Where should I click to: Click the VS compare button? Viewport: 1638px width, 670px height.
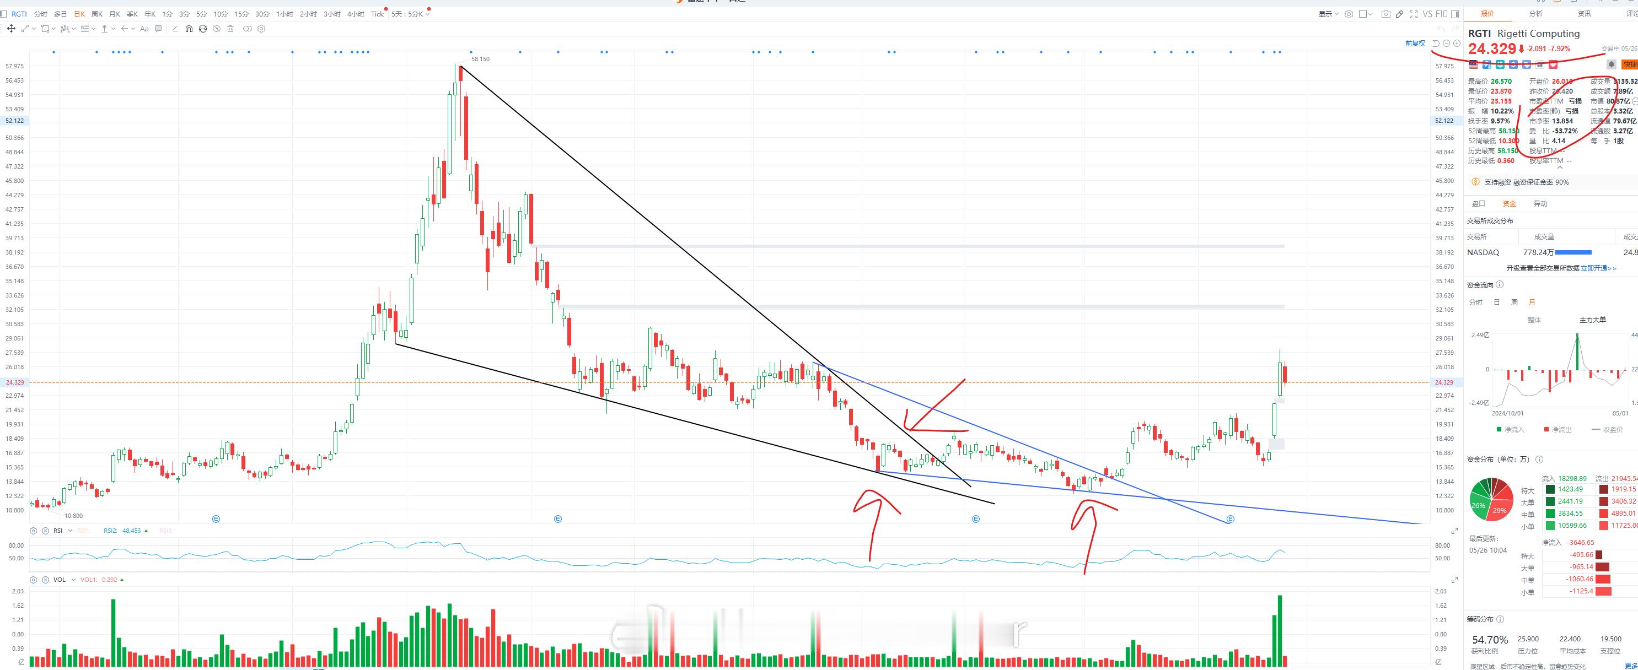(x=1428, y=14)
